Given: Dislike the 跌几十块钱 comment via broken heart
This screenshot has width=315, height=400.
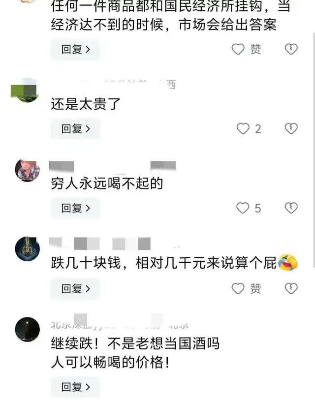Looking at the screenshot, I should pos(291,288).
